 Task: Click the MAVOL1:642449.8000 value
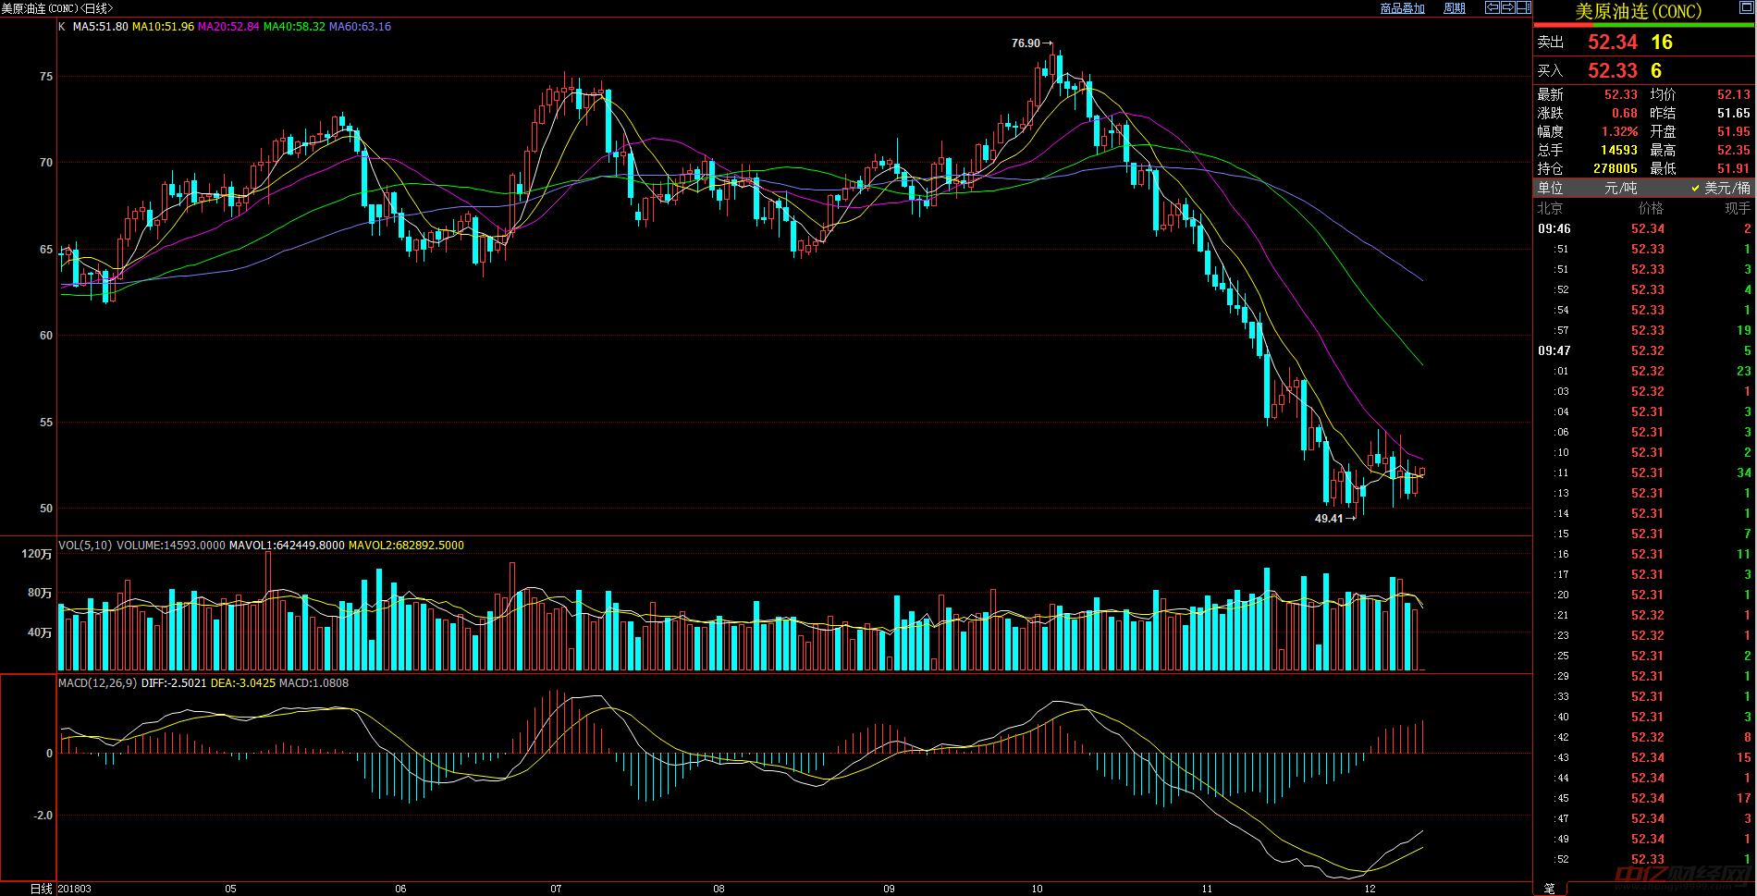(287, 546)
